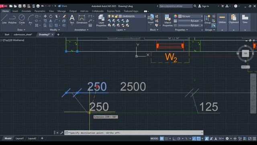Open the object color wheel swatch

[x=175, y=16]
